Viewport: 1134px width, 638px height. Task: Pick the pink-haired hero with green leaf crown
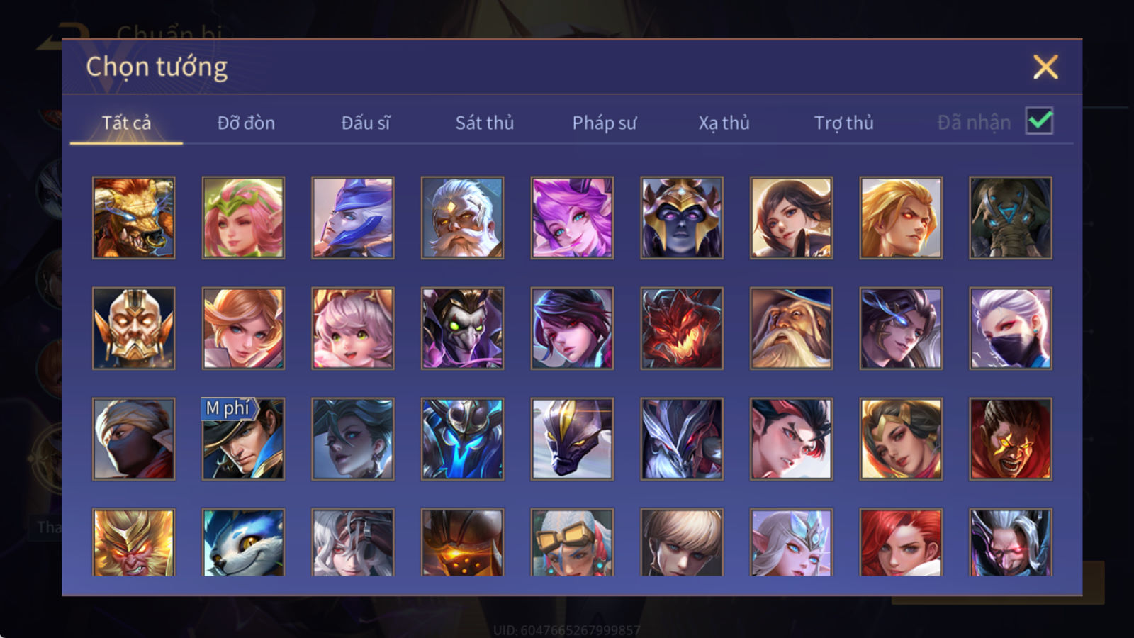click(243, 218)
